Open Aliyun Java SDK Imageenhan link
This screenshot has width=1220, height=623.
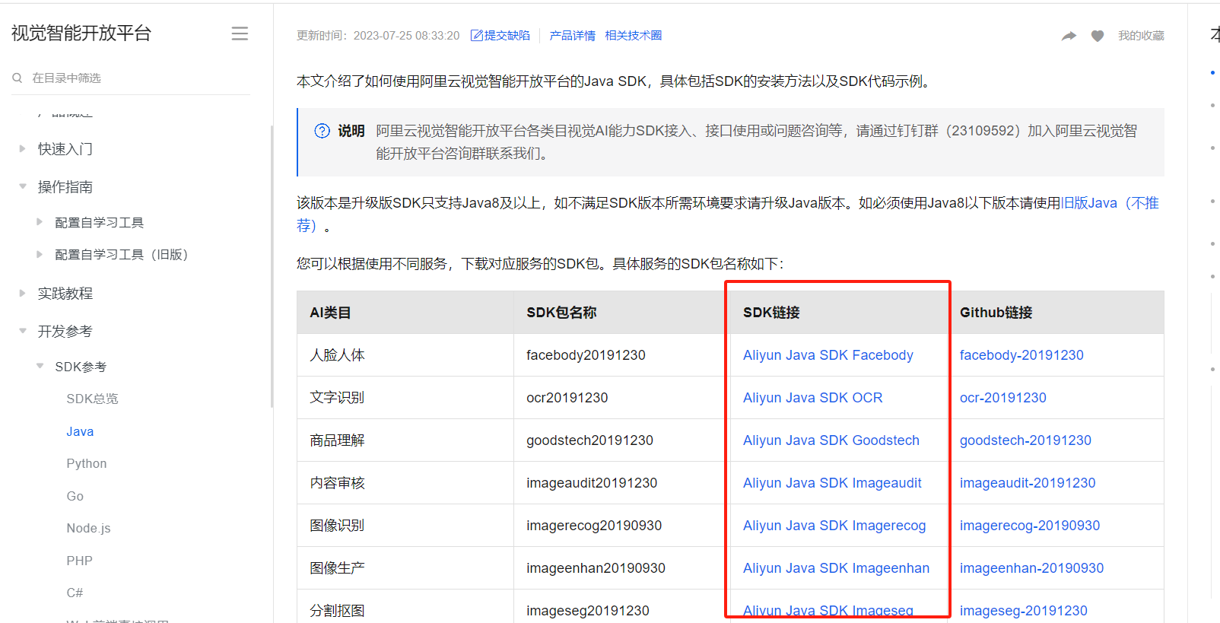pos(836,568)
